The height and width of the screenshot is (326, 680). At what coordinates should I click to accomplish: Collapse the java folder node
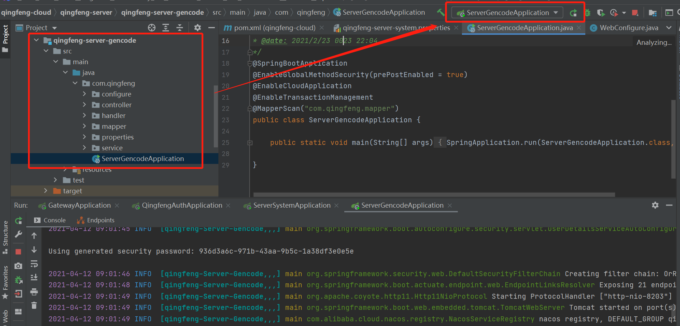[65, 72]
